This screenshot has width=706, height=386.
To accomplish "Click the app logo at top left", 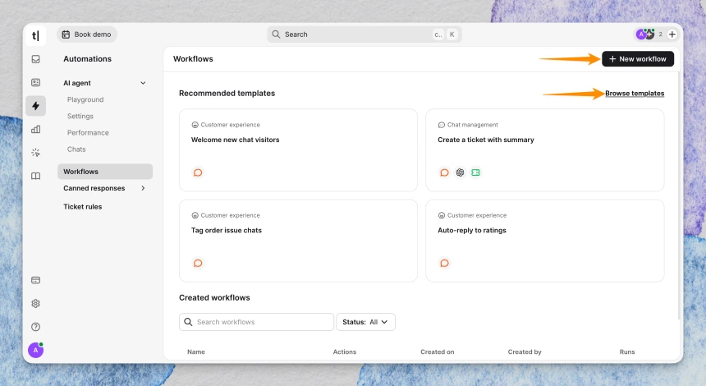I will (x=35, y=35).
